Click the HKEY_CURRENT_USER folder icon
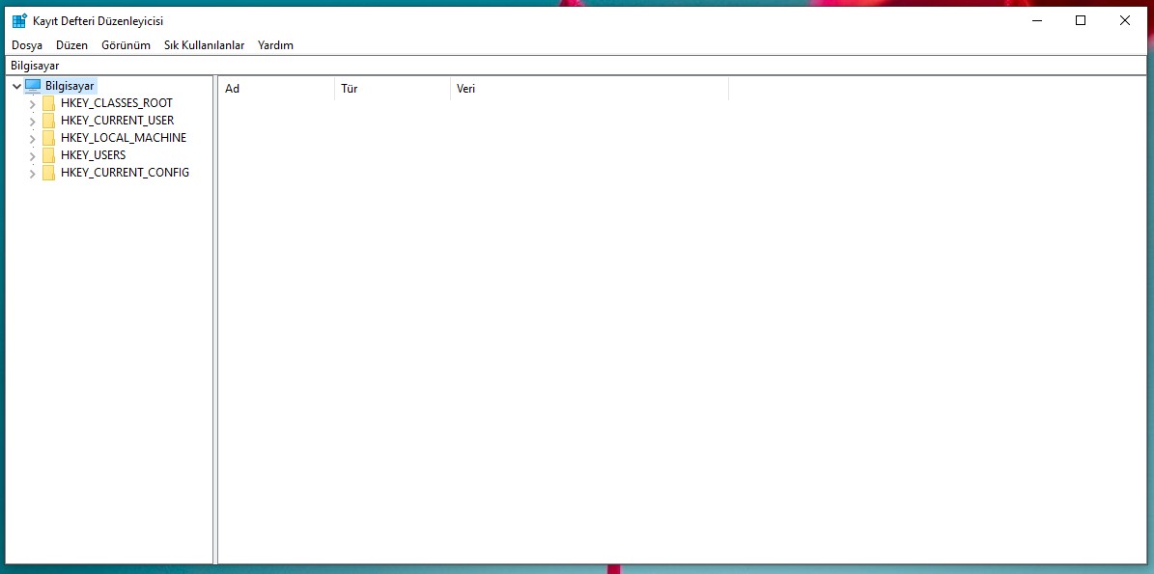 [x=49, y=121]
